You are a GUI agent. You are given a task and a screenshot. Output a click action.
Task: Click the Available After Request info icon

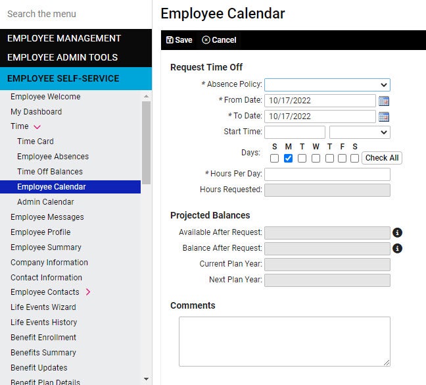[x=397, y=233]
